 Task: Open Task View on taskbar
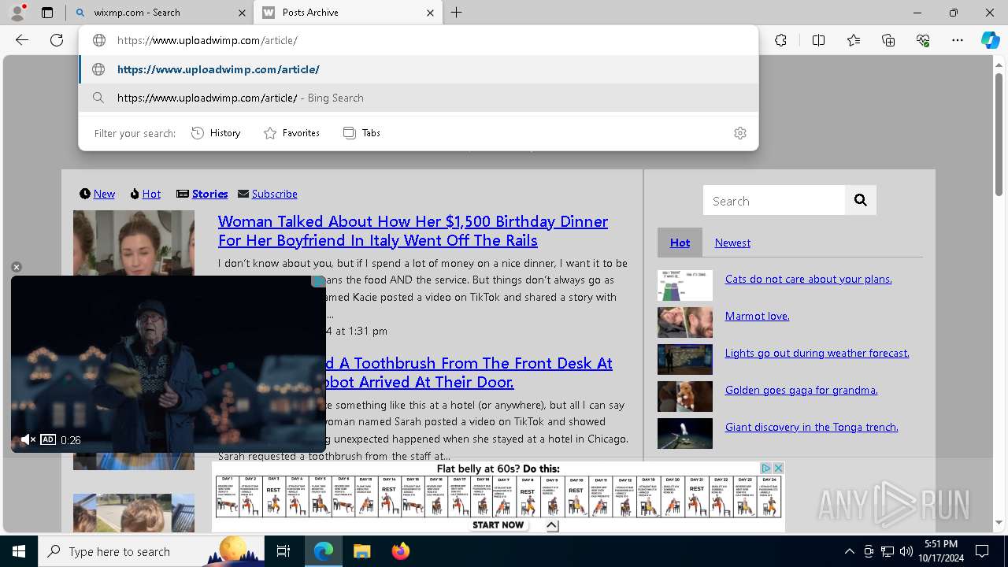[283, 551]
